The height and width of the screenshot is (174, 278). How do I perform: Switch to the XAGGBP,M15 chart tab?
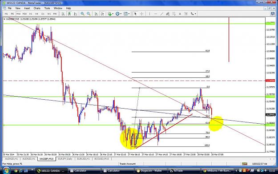pos(46,159)
